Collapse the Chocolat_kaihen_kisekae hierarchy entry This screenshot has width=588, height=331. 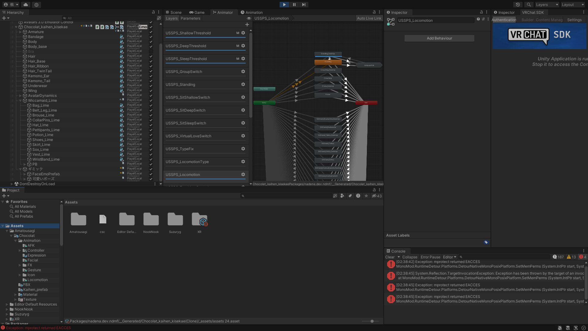(16, 27)
